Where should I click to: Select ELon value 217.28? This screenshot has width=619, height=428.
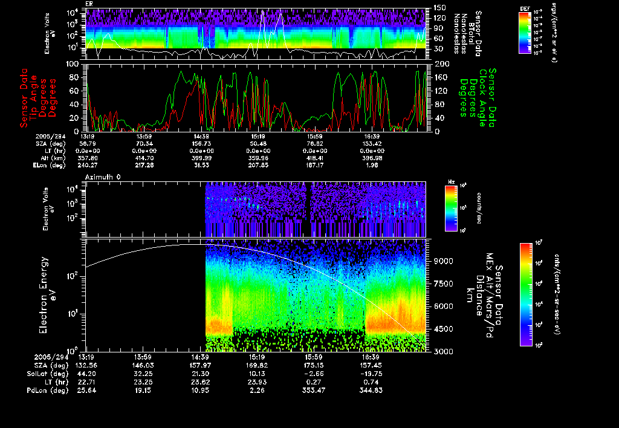point(144,165)
